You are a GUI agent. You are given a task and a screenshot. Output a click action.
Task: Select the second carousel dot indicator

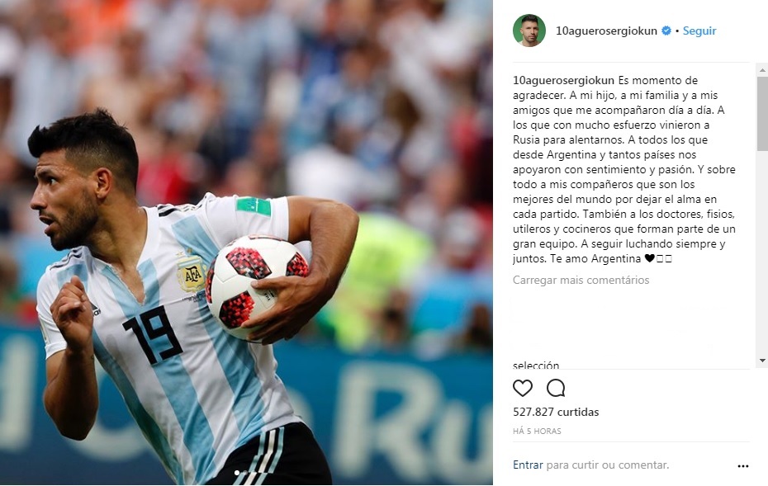coord(246,473)
